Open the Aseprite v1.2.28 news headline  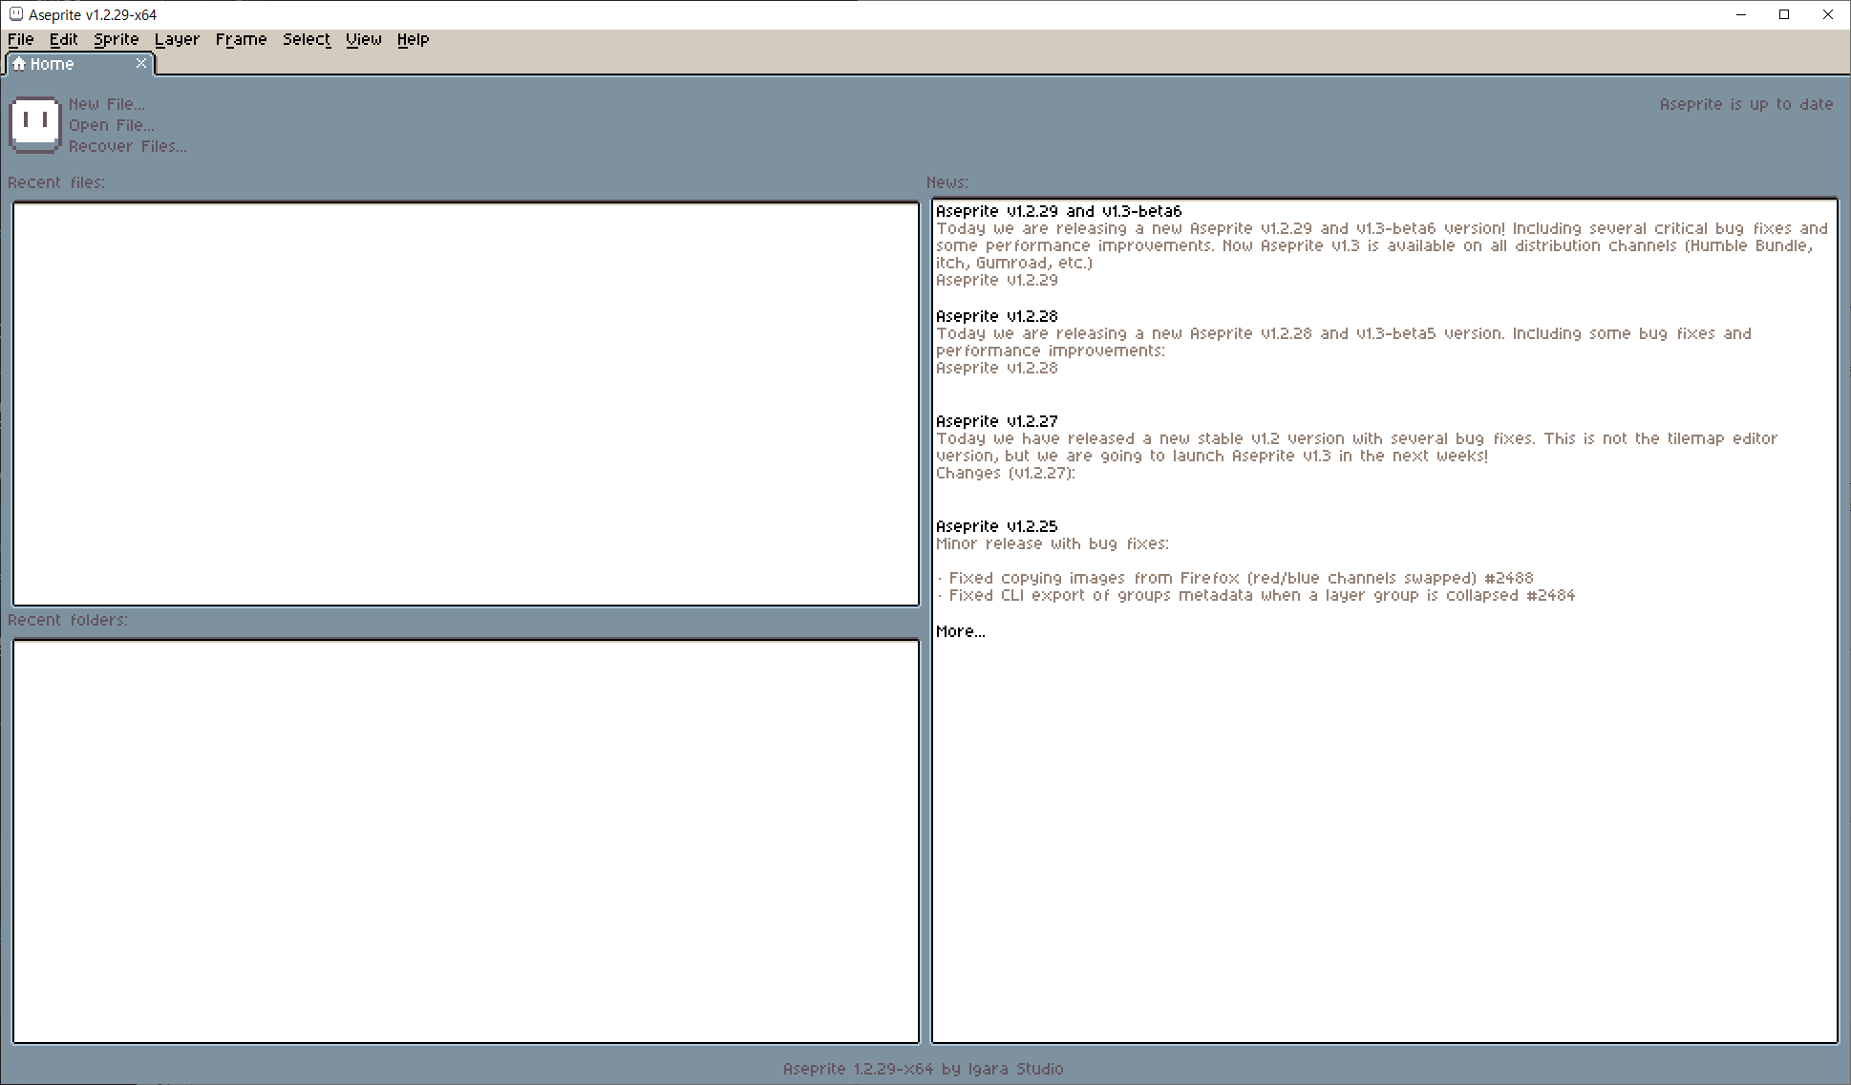click(x=996, y=316)
